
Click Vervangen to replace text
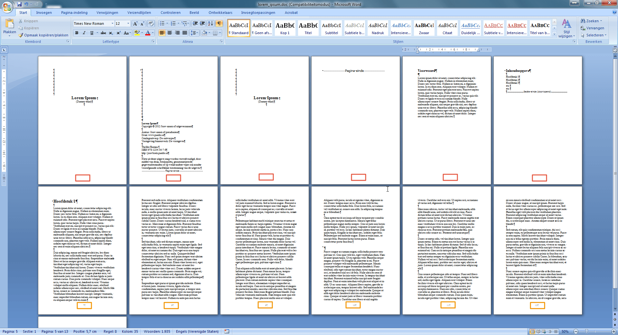pyautogui.click(x=592, y=28)
